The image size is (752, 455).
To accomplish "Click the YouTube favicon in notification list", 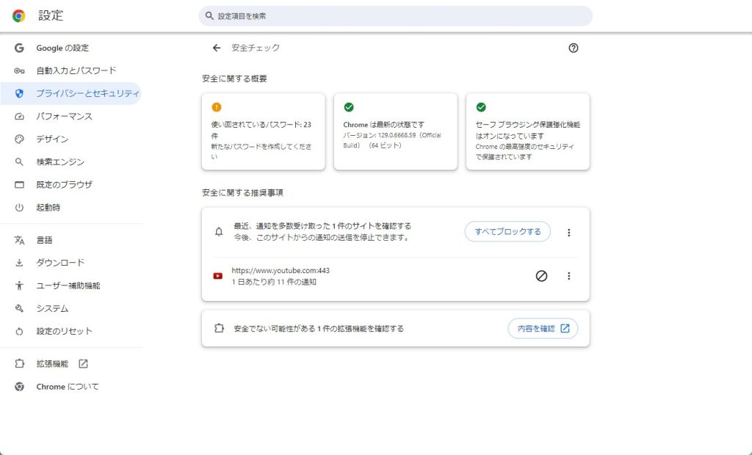I will coord(218,276).
